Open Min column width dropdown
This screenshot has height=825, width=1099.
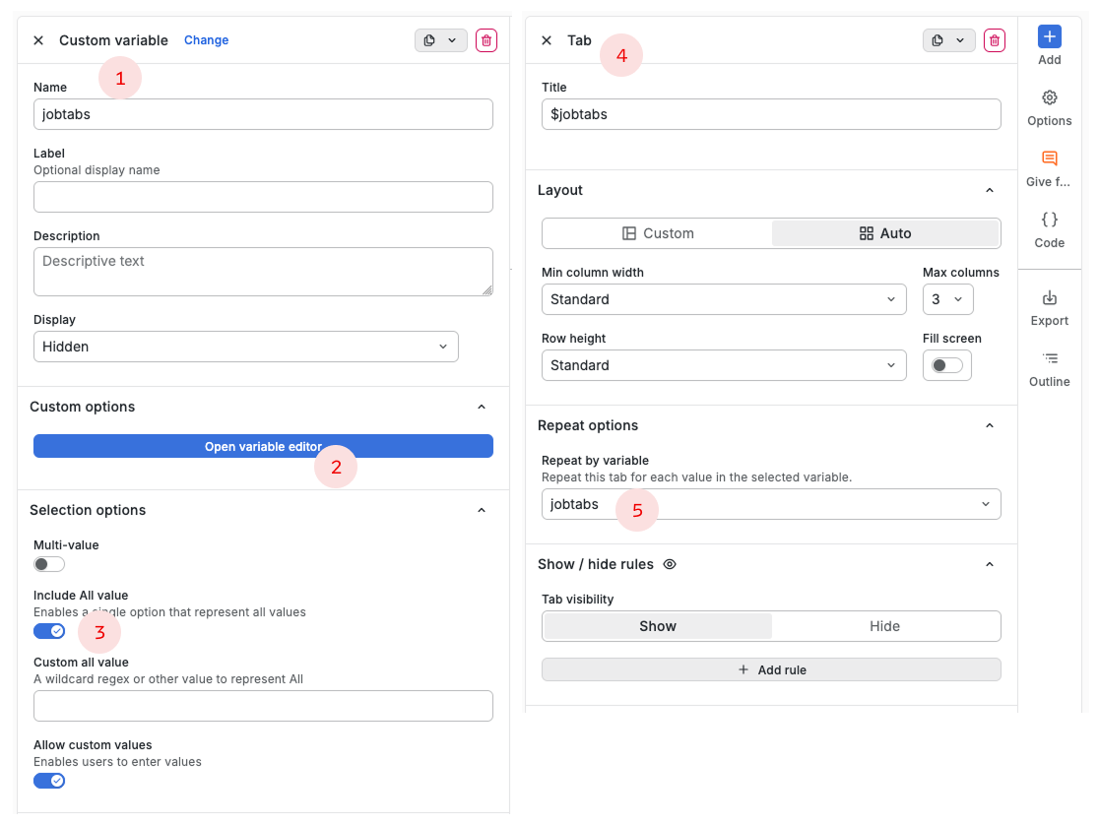point(724,299)
